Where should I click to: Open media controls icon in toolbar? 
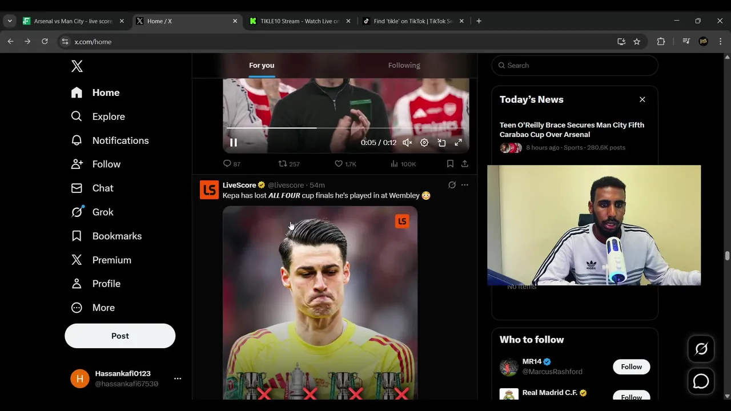click(686, 42)
